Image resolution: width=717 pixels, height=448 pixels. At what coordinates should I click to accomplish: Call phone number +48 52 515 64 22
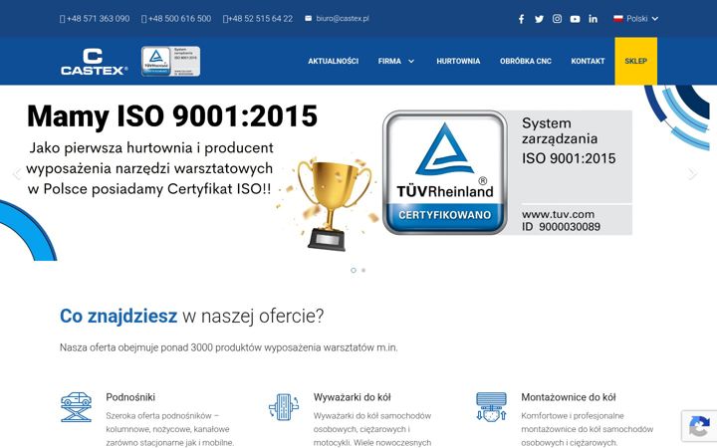(x=258, y=19)
